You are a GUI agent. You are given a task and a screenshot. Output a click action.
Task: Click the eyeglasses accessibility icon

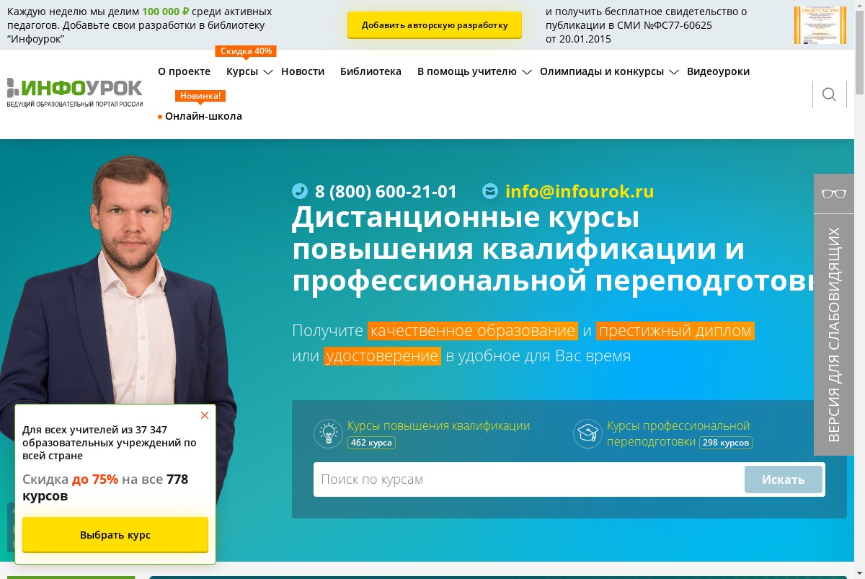coord(834,193)
